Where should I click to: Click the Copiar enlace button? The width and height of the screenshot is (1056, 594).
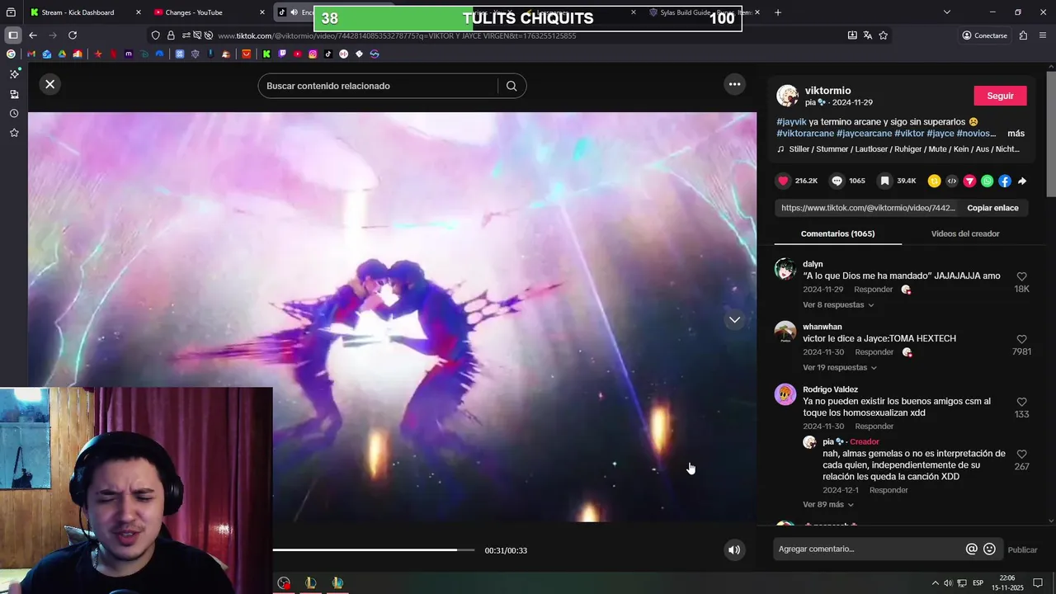click(992, 208)
